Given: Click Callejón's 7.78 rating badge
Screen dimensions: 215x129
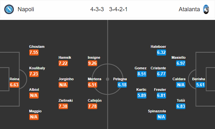Looking at the screenshot, I should [94, 106].
